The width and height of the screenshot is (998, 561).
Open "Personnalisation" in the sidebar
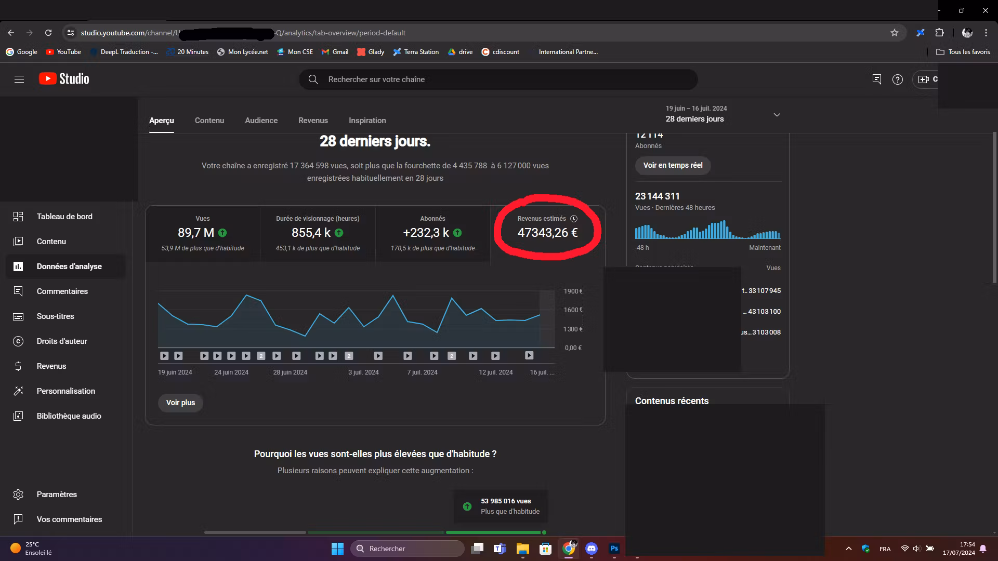(65, 391)
